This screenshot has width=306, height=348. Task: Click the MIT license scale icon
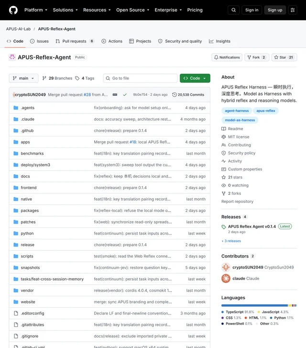tap(223, 137)
